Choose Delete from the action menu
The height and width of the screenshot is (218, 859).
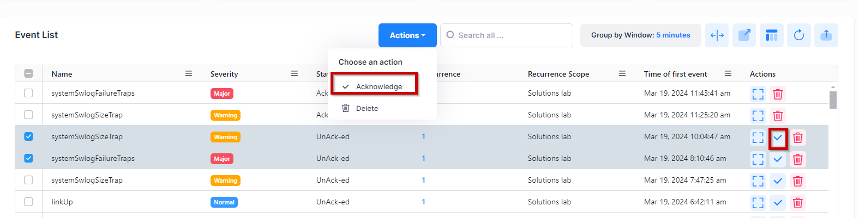367,108
